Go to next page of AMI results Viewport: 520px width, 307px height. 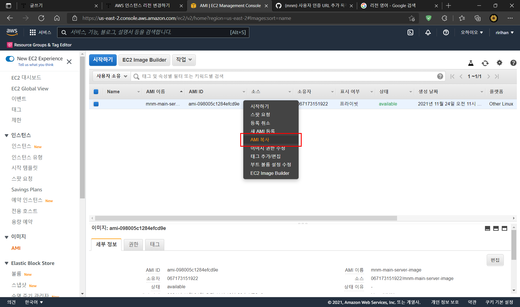pos(489,76)
